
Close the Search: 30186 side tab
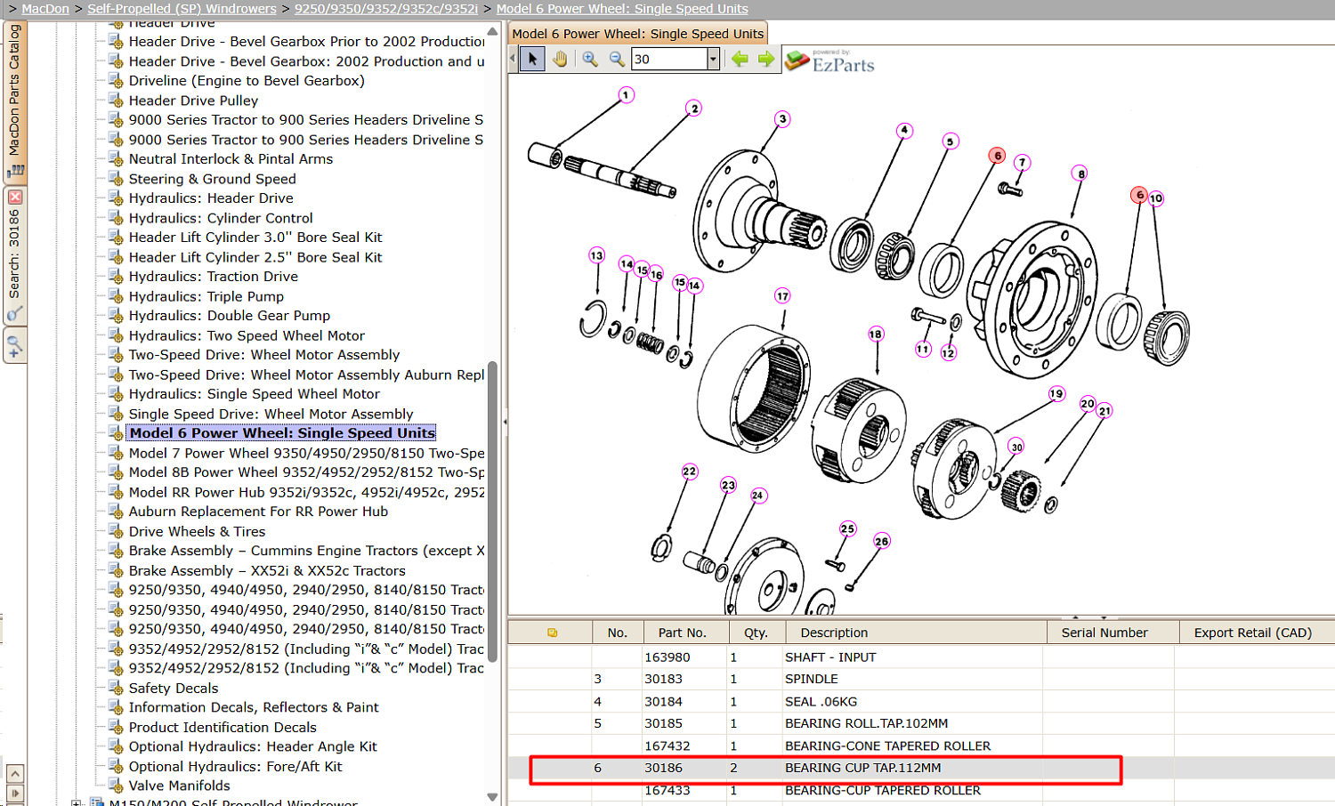tap(15, 197)
